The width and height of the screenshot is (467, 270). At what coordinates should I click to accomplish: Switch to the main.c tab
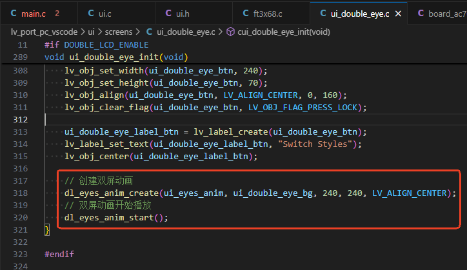(x=39, y=14)
